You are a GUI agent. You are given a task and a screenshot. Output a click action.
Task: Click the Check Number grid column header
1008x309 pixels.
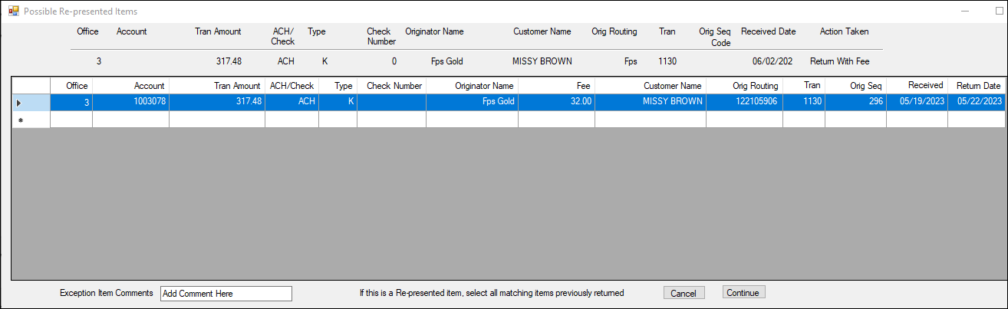coord(391,86)
